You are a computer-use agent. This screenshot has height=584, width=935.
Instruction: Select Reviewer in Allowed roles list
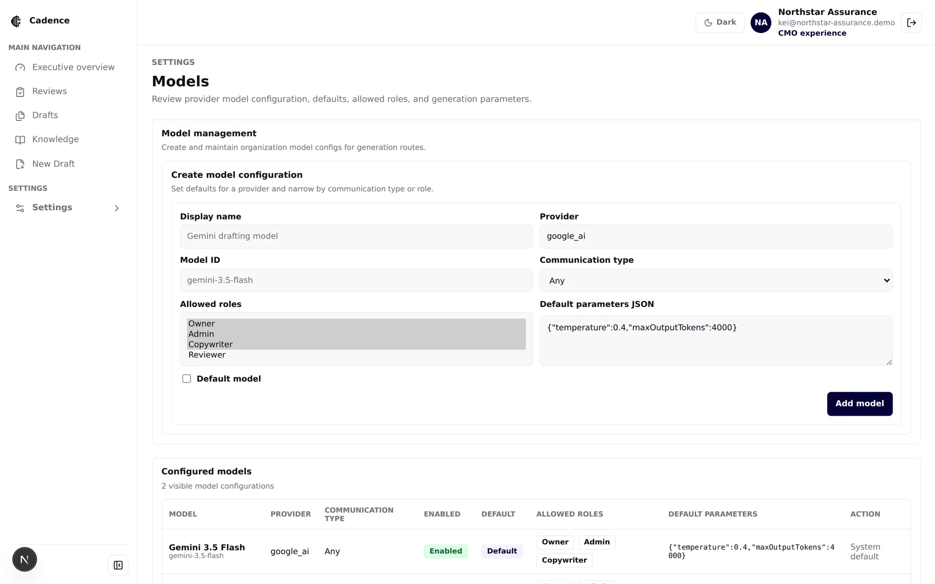tap(356, 355)
